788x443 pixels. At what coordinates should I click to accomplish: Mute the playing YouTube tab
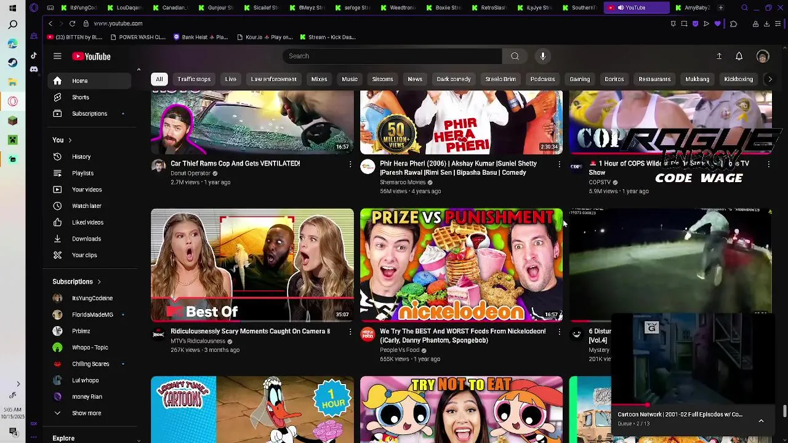tap(621, 7)
